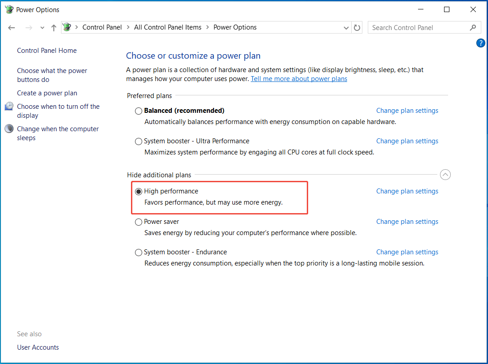Image resolution: width=488 pixels, height=364 pixels.
Task: Select the Power saver plan
Action: coord(139,222)
